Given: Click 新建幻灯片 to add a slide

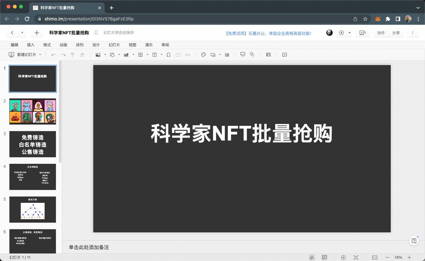Looking at the screenshot, I should tap(22, 55).
